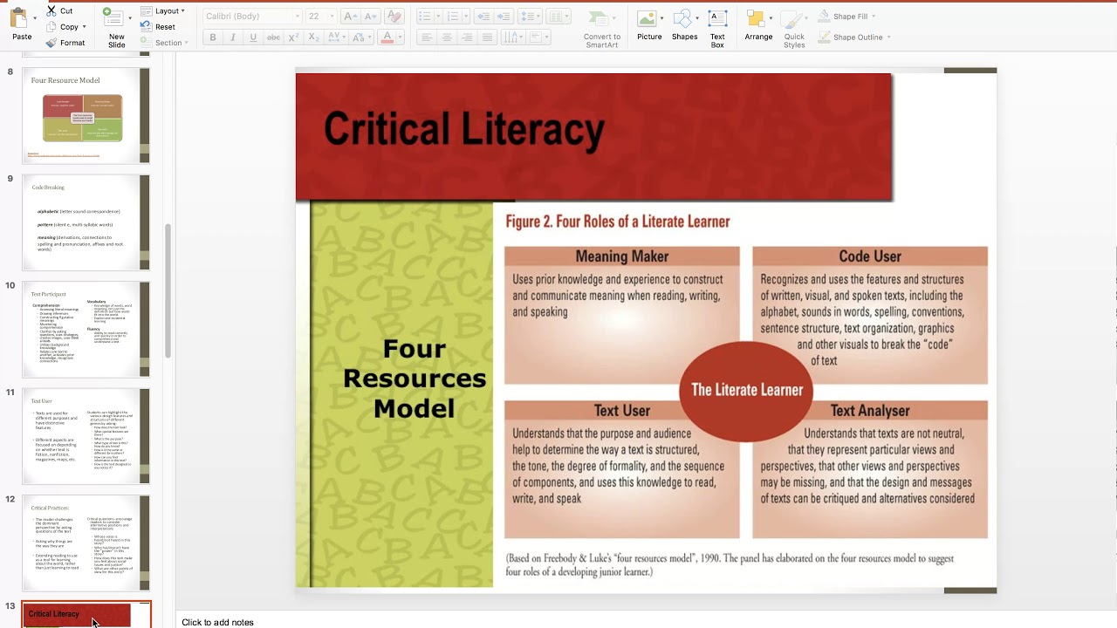Image resolution: width=1117 pixels, height=628 pixels.
Task: Click the 'Critical Literacy' title on slide
Action: point(464,130)
